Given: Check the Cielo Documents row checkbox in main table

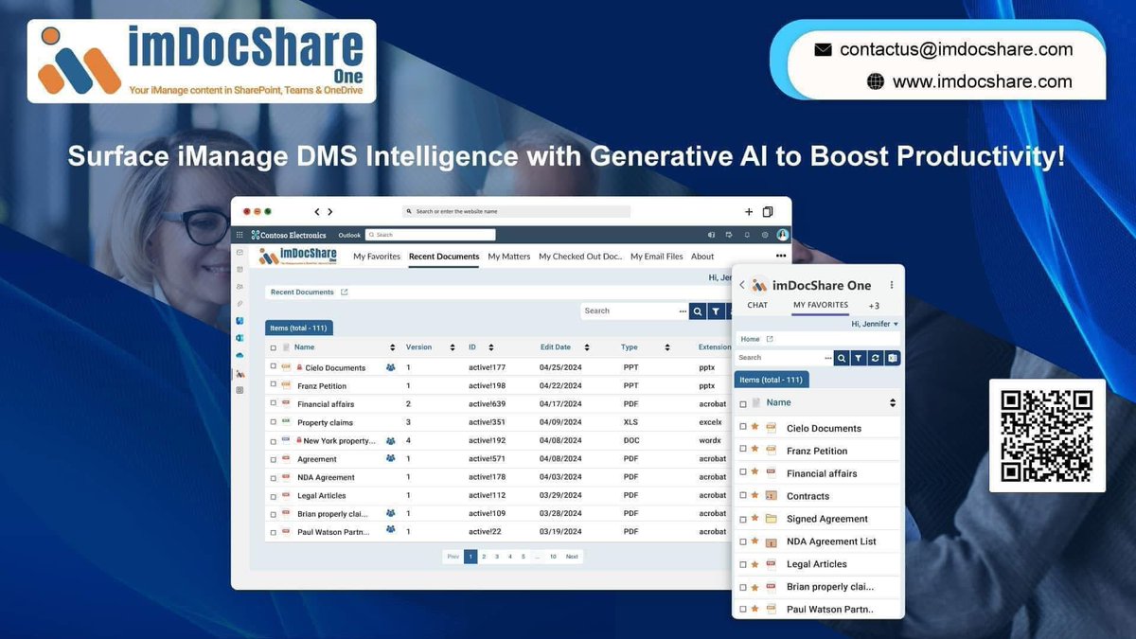Looking at the screenshot, I should [274, 367].
